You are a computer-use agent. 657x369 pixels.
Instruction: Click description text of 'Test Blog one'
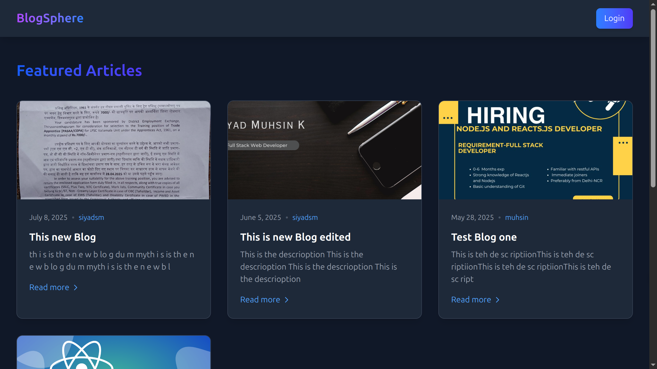[531, 267]
